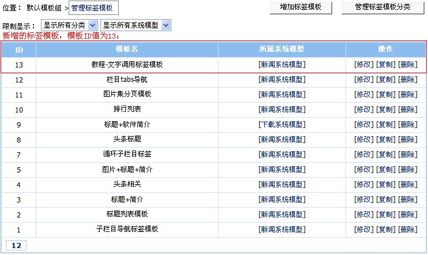Click the 模板名 column header

[x=127, y=50]
